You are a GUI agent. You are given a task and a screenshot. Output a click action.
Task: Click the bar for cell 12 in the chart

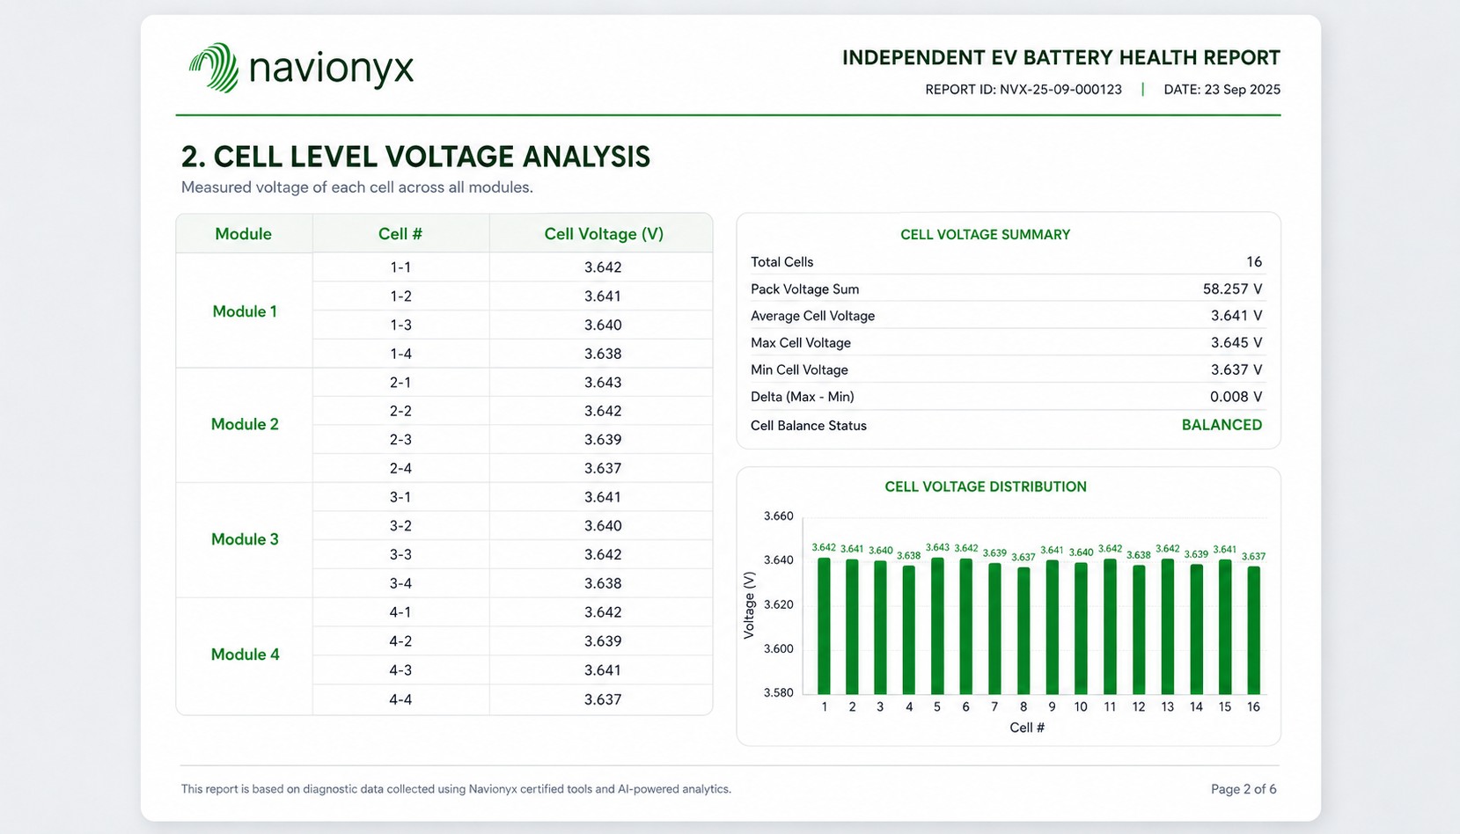coord(1139,630)
